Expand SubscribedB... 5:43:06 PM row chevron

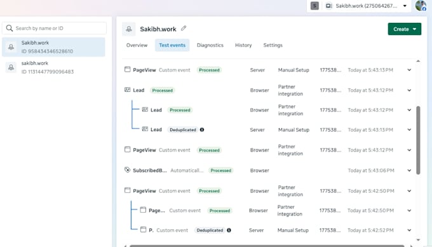pos(409,171)
